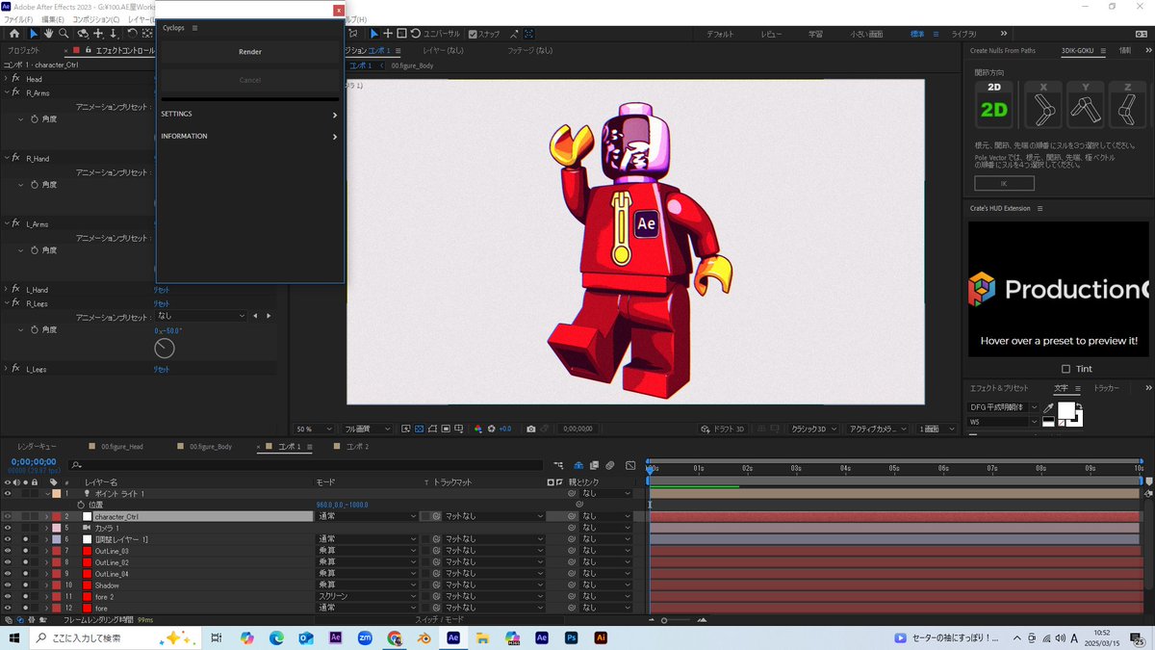Open the 50% magnification dropdown
The height and width of the screenshot is (650, 1155).
[313, 429]
